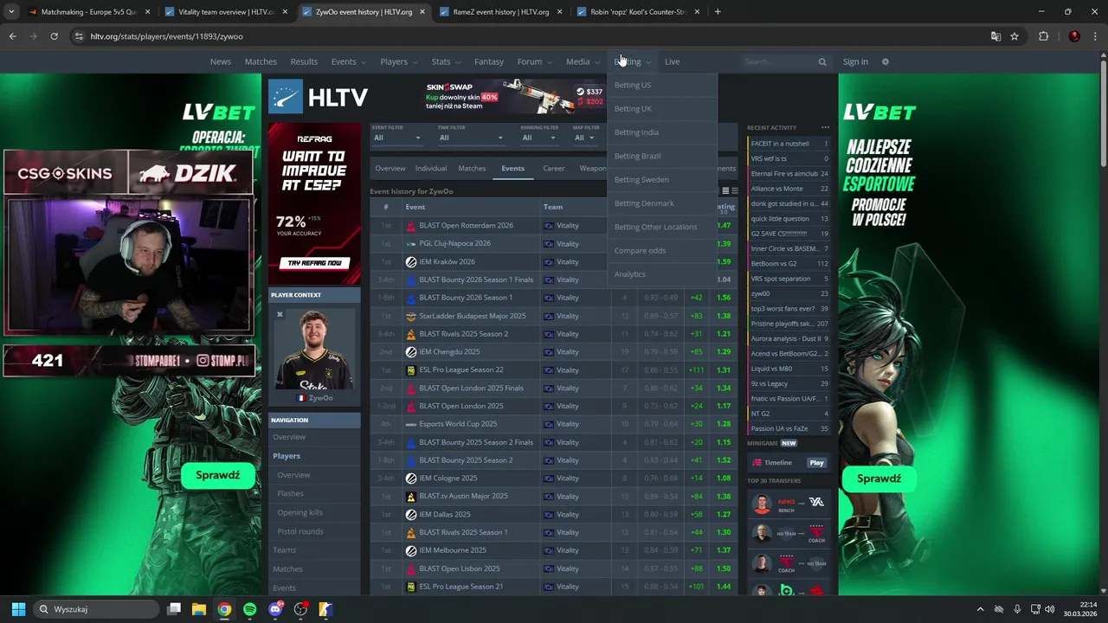Click the Chrome back arrow
The height and width of the screenshot is (623, 1108).
click(12, 36)
